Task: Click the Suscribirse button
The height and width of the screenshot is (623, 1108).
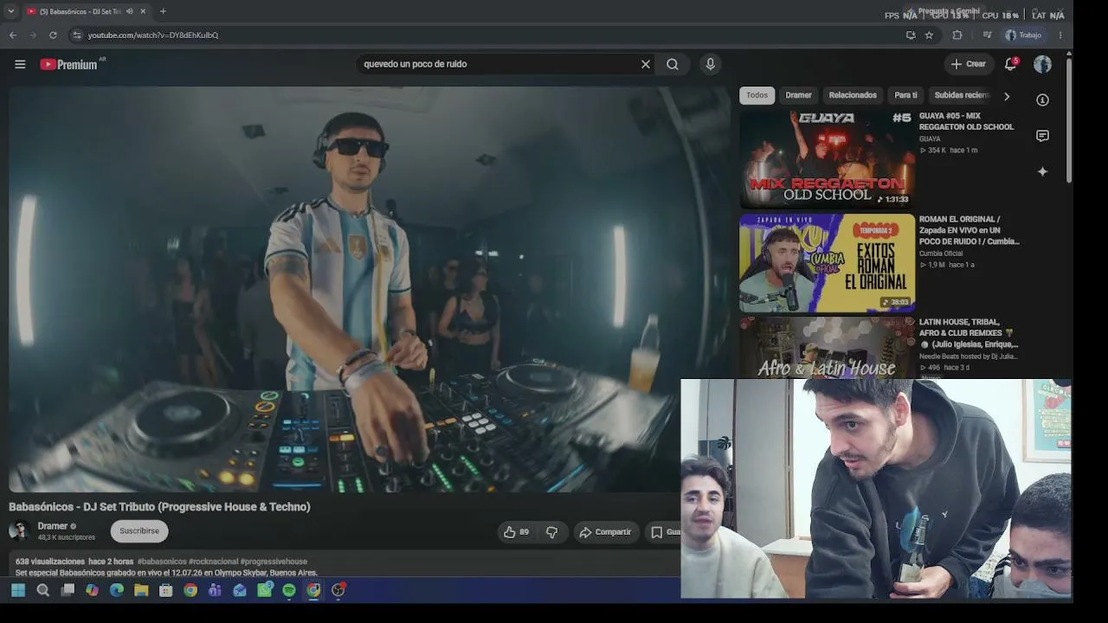Action: pos(139,531)
